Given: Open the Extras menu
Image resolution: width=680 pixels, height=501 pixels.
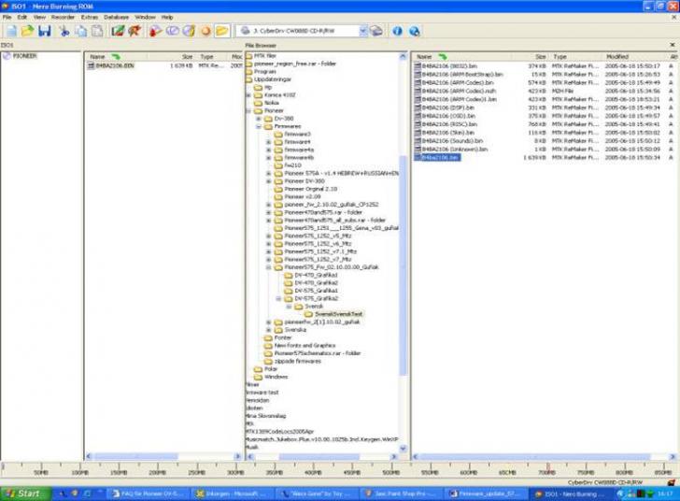Looking at the screenshot, I should [90, 17].
